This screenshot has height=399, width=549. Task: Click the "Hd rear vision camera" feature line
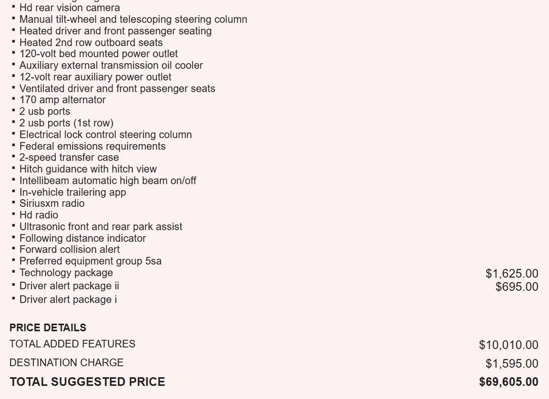(69, 8)
